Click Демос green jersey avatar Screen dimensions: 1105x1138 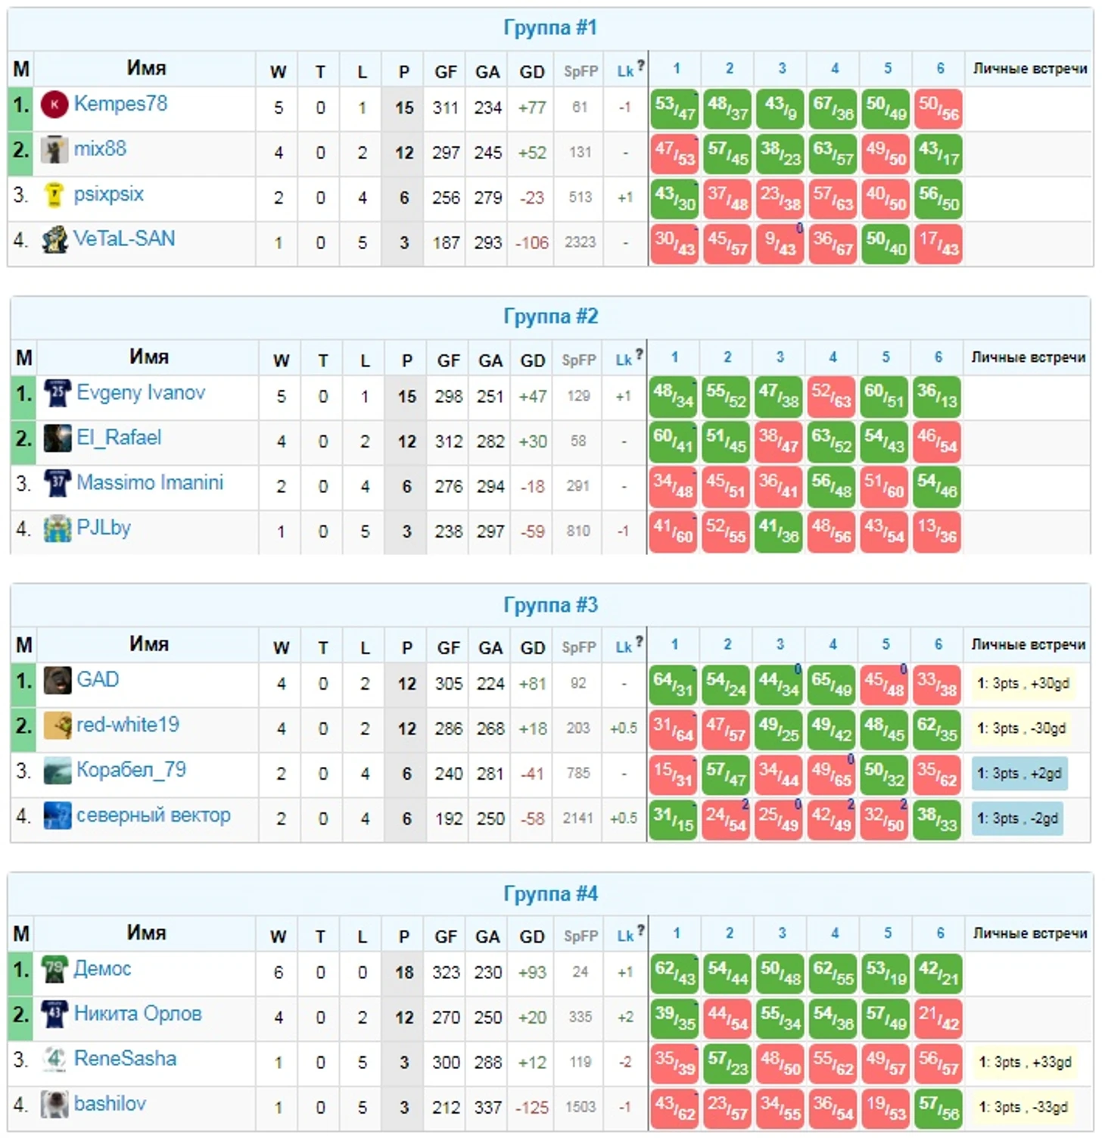(54, 970)
